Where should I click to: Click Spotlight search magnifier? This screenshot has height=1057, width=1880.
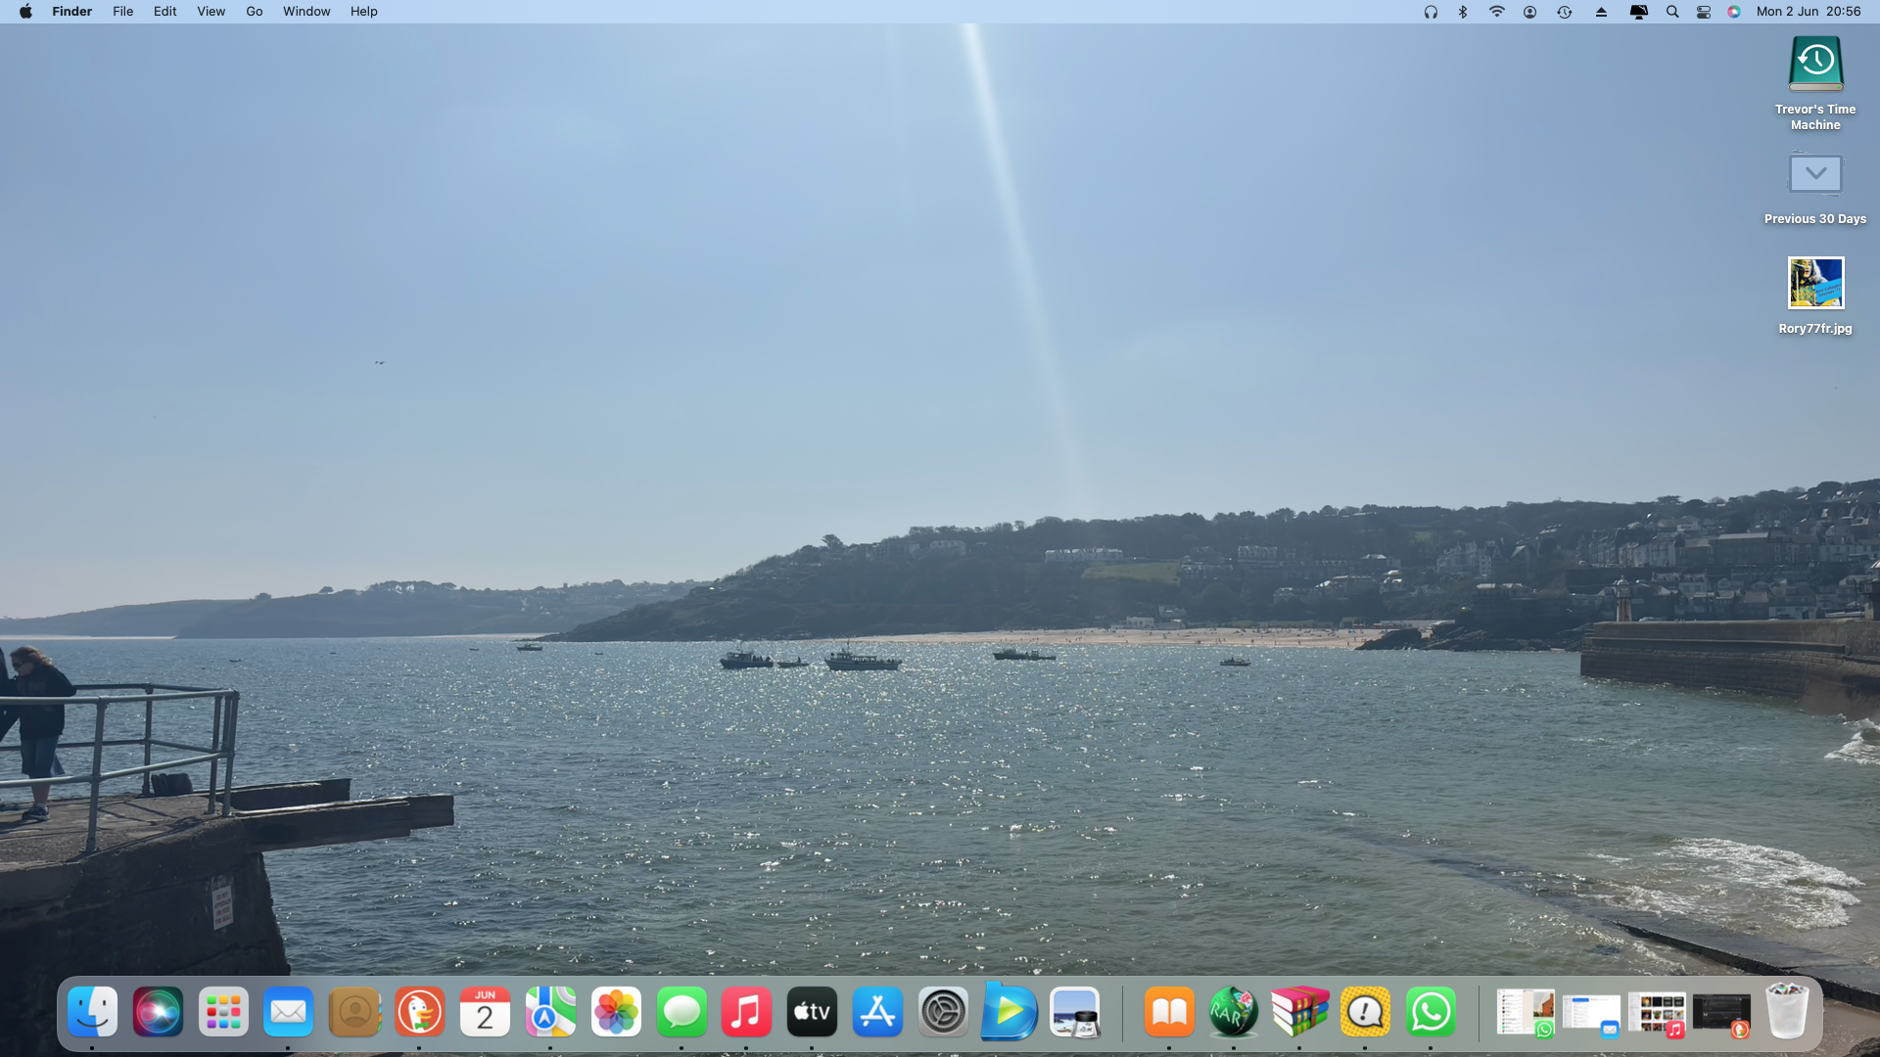pyautogui.click(x=1672, y=12)
